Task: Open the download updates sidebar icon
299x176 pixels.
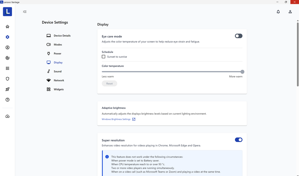Action: point(7,47)
